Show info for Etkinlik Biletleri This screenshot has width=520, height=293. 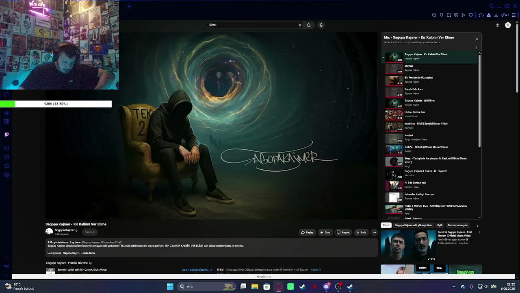click(90, 263)
